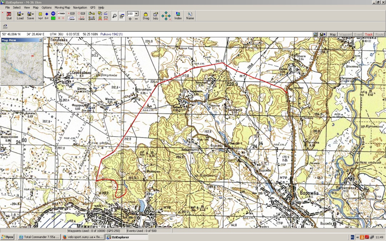Expand the Load dropdown arrow
Image resolution: width=386 pixels, height=241 pixels.
pyautogui.click(x=23, y=14)
